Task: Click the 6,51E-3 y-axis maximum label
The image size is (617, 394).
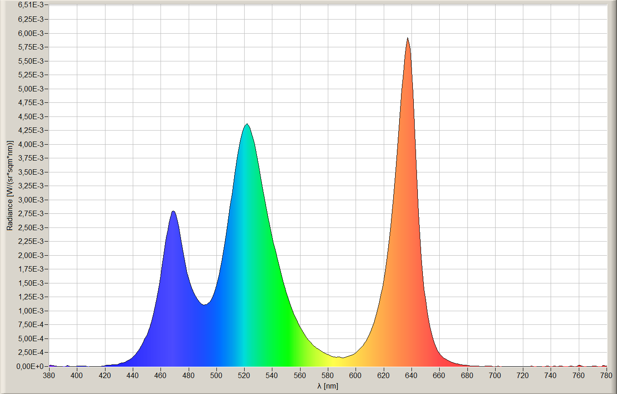Action: point(31,5)
